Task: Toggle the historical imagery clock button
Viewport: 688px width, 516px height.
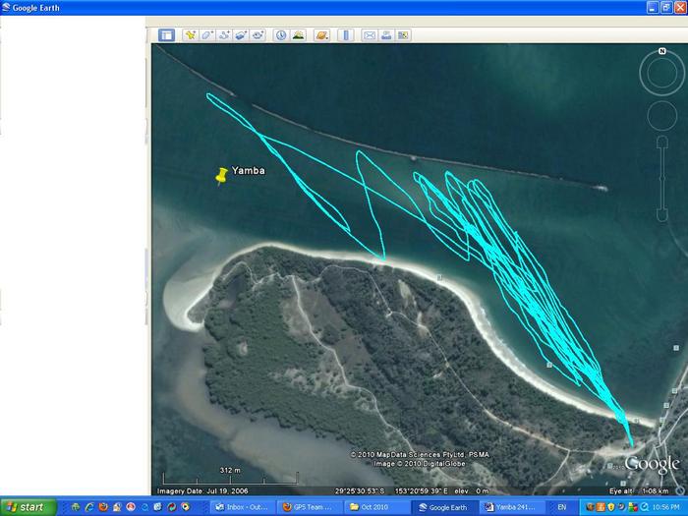Action: click(x=281, y=34)
